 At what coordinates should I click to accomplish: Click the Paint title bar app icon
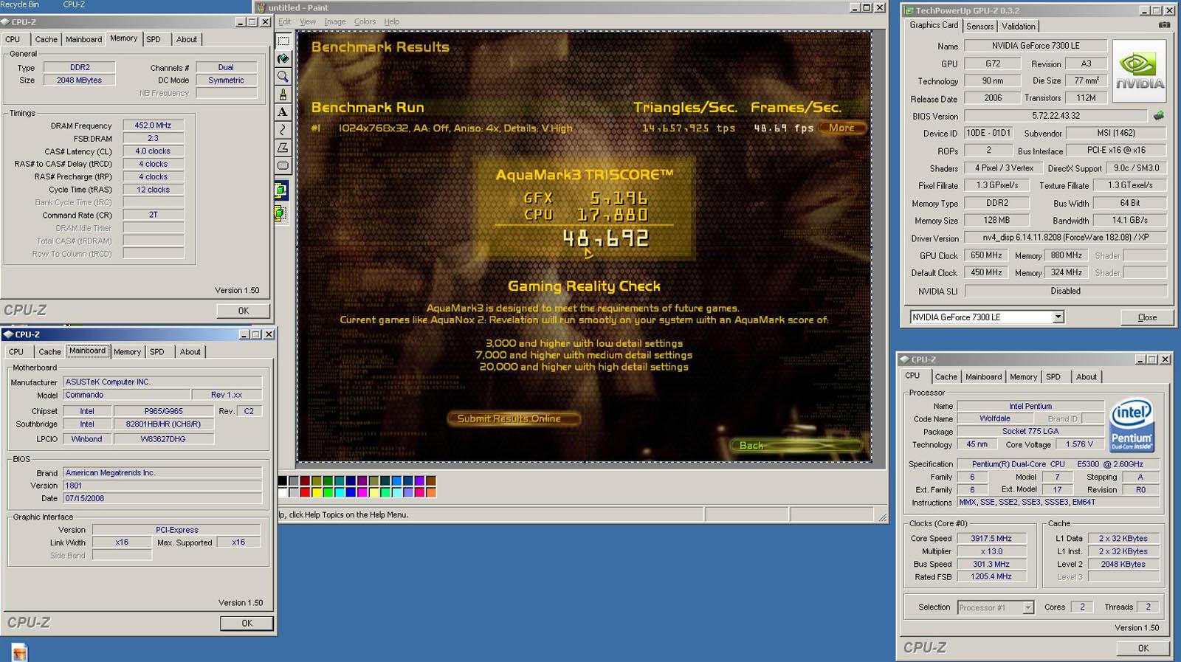tap(261, 7)
